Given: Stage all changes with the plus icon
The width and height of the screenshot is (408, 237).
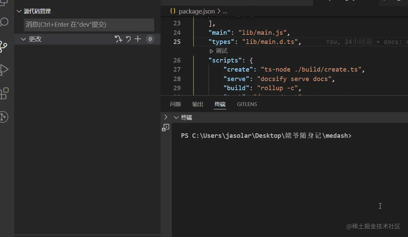Looking at the screenshot, I should pyautogui.click(x=138, y=39).
